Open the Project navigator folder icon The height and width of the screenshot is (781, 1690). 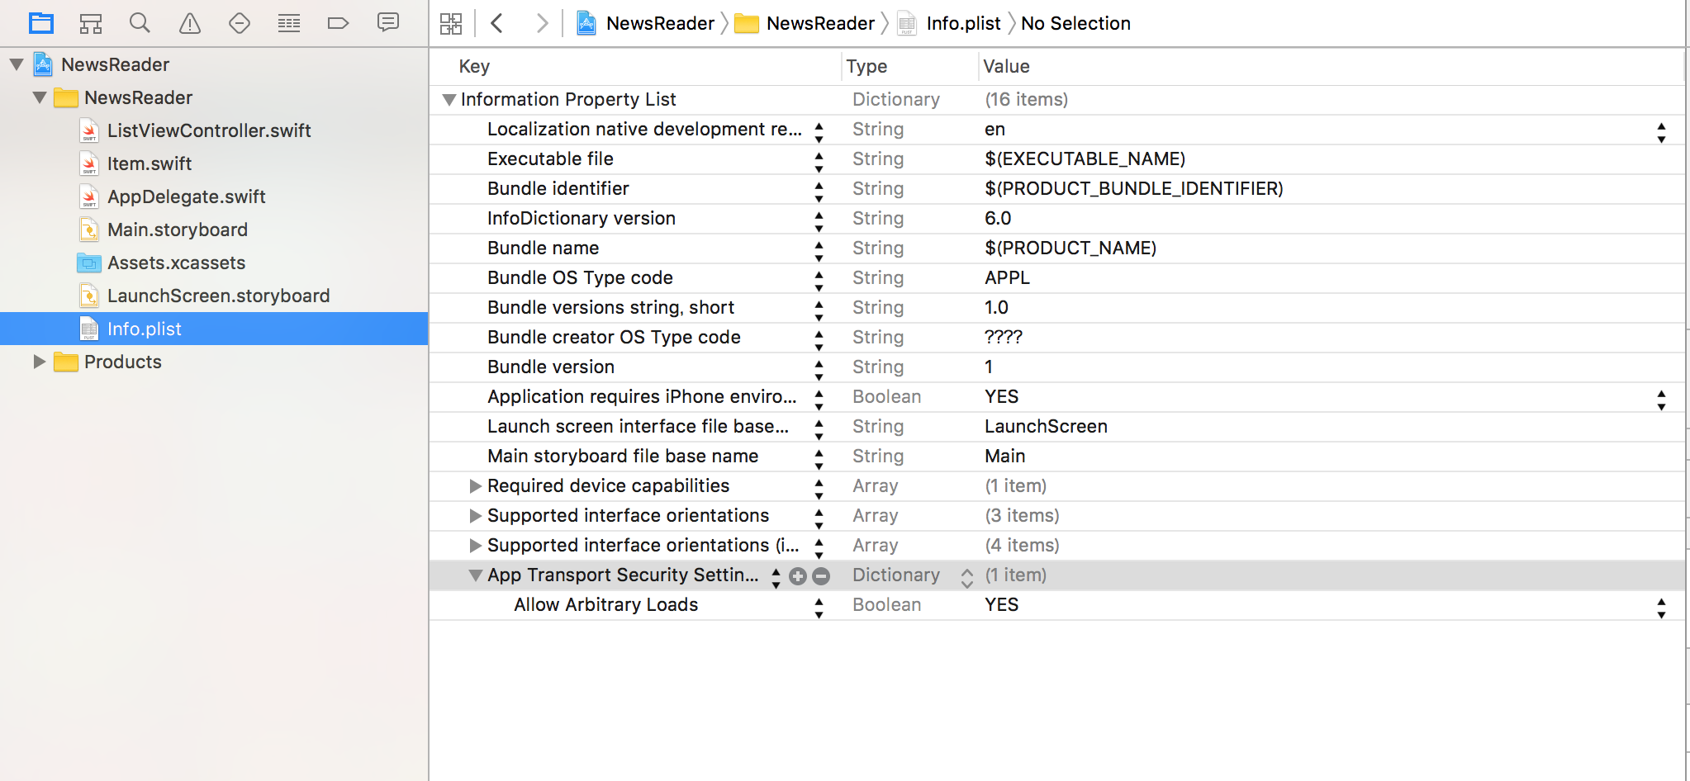(x=40, y=23)
